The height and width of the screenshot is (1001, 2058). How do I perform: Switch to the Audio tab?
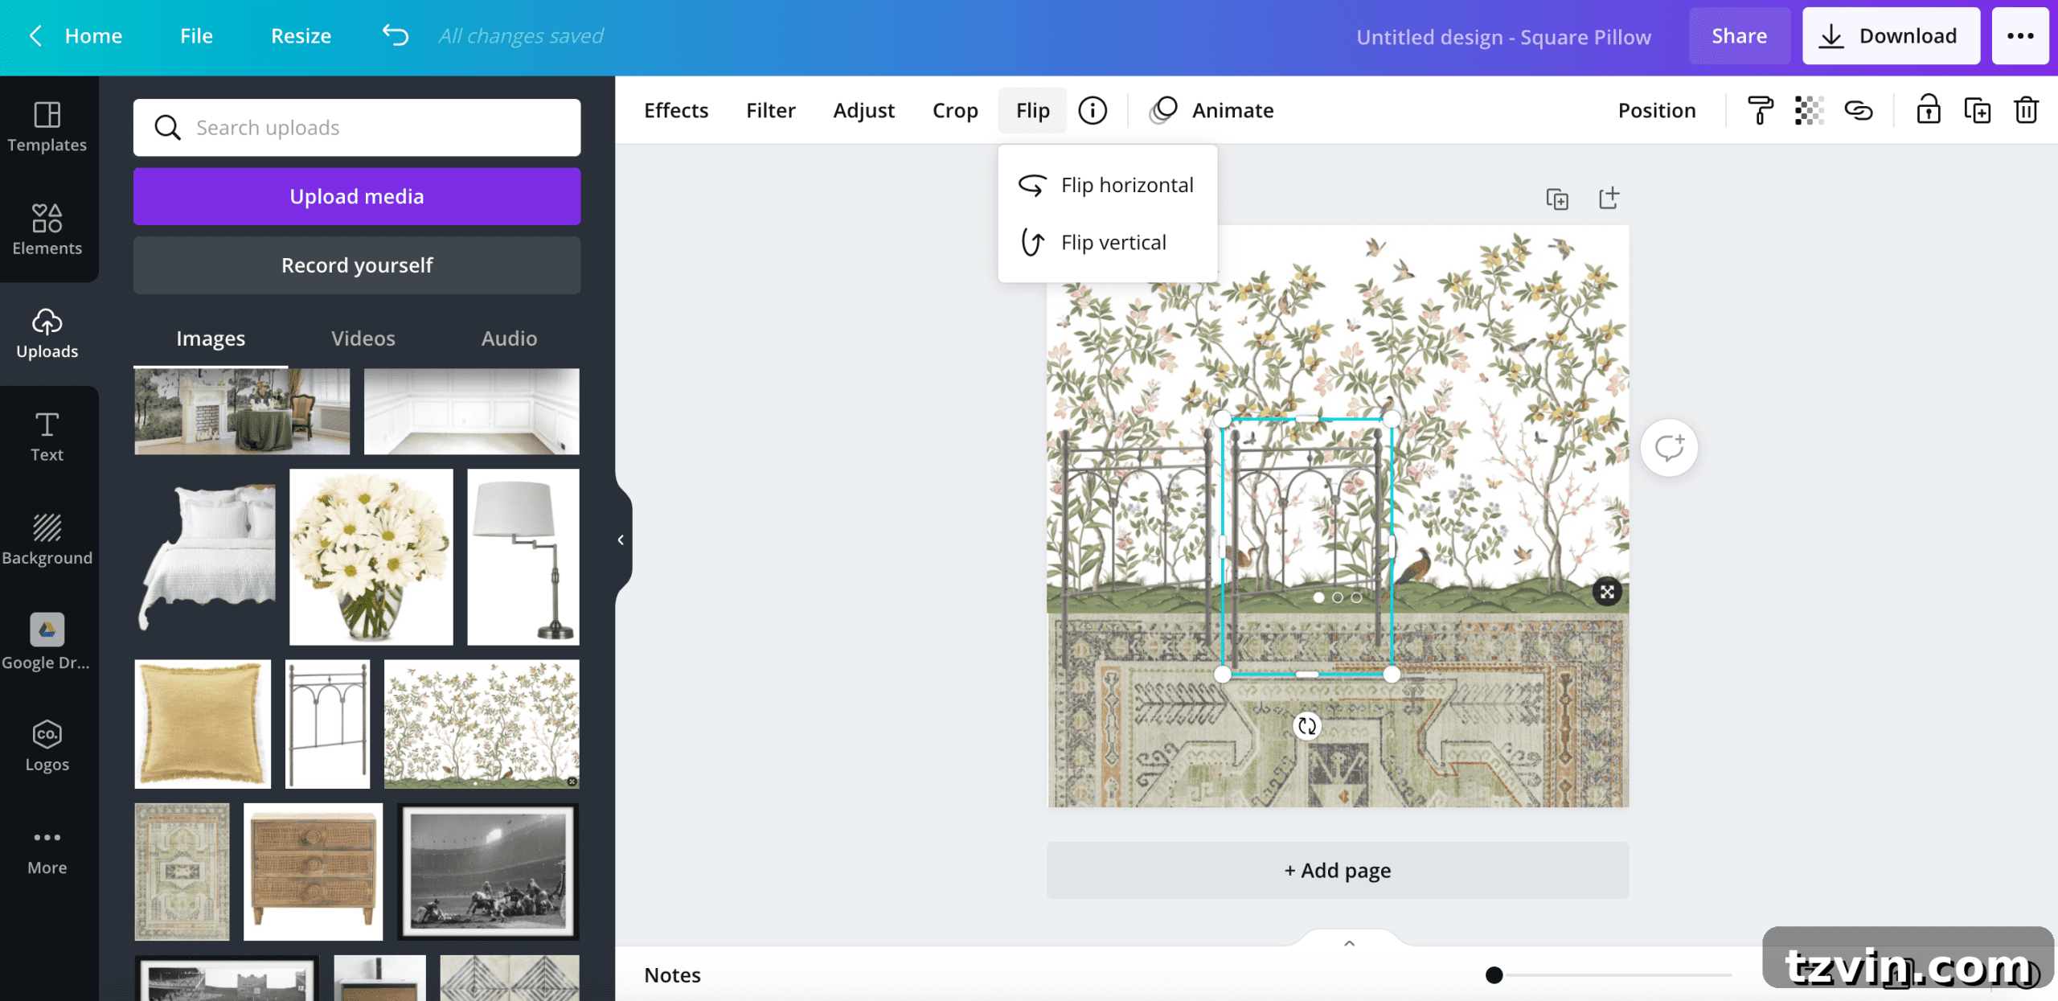pos(509,338)
